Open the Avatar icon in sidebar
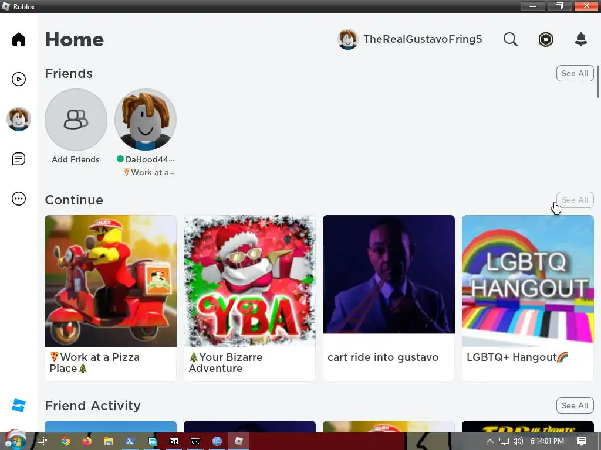 [x=18, y=119]
